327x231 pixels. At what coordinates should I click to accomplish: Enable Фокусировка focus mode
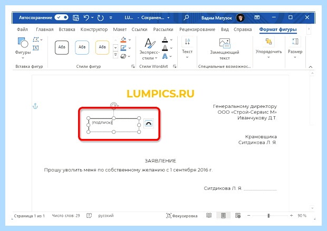tap(181, 216)
